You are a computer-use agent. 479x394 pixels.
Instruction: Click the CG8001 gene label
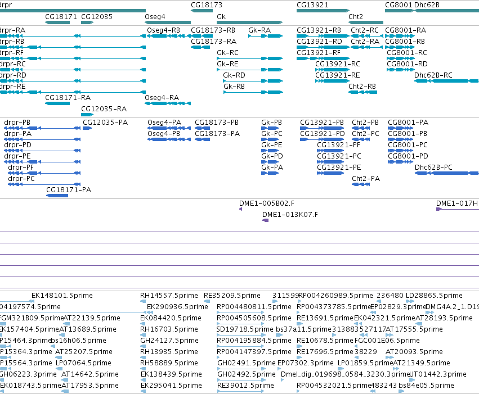[x=399, y=5]
